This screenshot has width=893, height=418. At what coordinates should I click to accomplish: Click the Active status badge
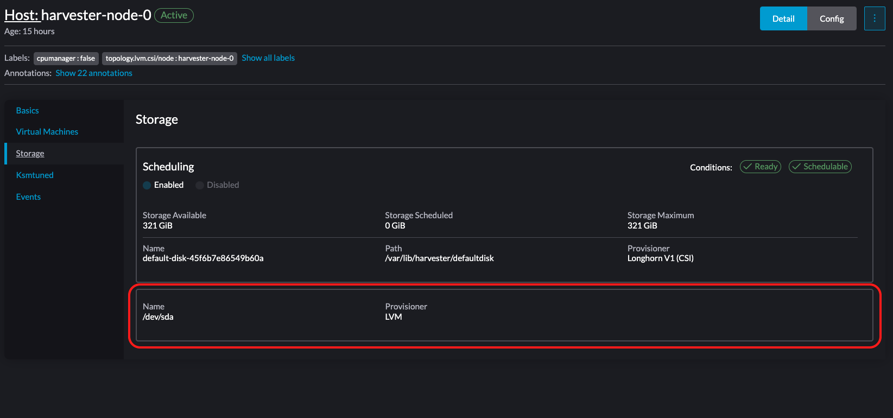point(174,15)
